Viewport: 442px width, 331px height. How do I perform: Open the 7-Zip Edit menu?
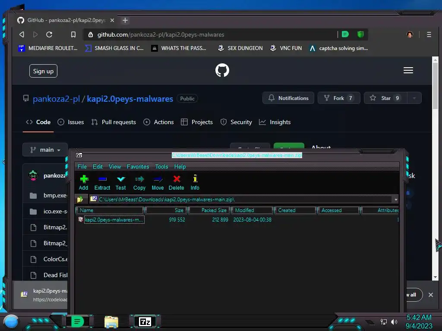point(98,166)
